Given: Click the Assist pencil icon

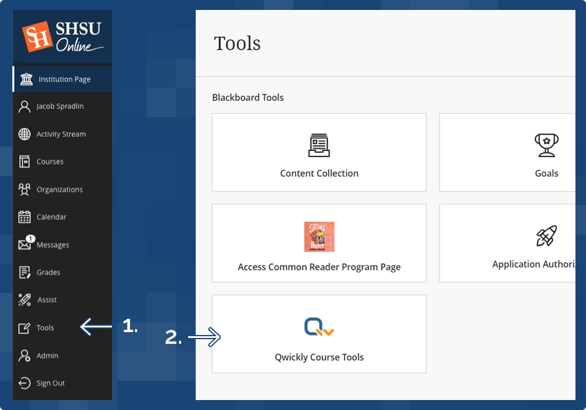Looking at the screenshot, I should point(25,300).
